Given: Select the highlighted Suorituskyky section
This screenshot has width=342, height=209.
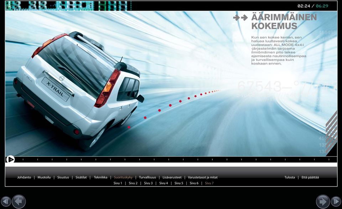Looking at the screenshot, I should click(x=123, y=177).
